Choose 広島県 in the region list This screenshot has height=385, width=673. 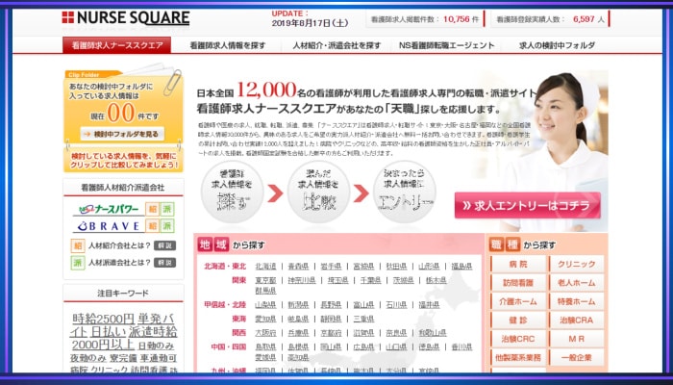[x=363, y=347]
